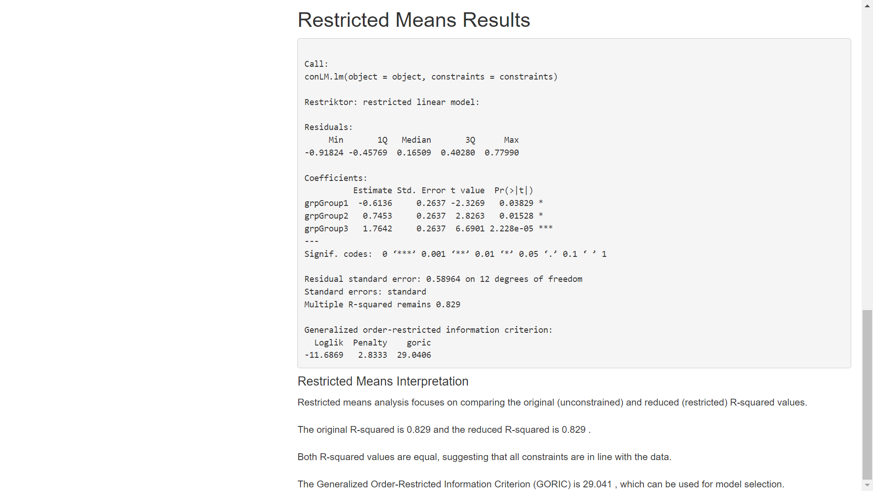Click the goric value 29.0406

[414, 355]
